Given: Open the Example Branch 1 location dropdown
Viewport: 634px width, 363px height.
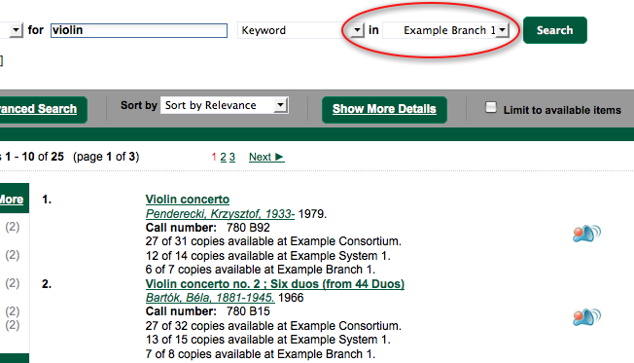Looking at the screenshot, I should coord(446,30).
